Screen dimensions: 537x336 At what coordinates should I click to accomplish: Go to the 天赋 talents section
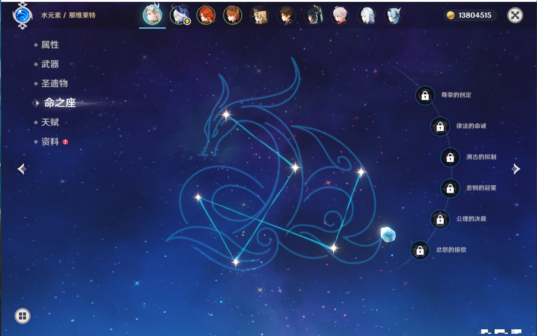click(50, 122)
